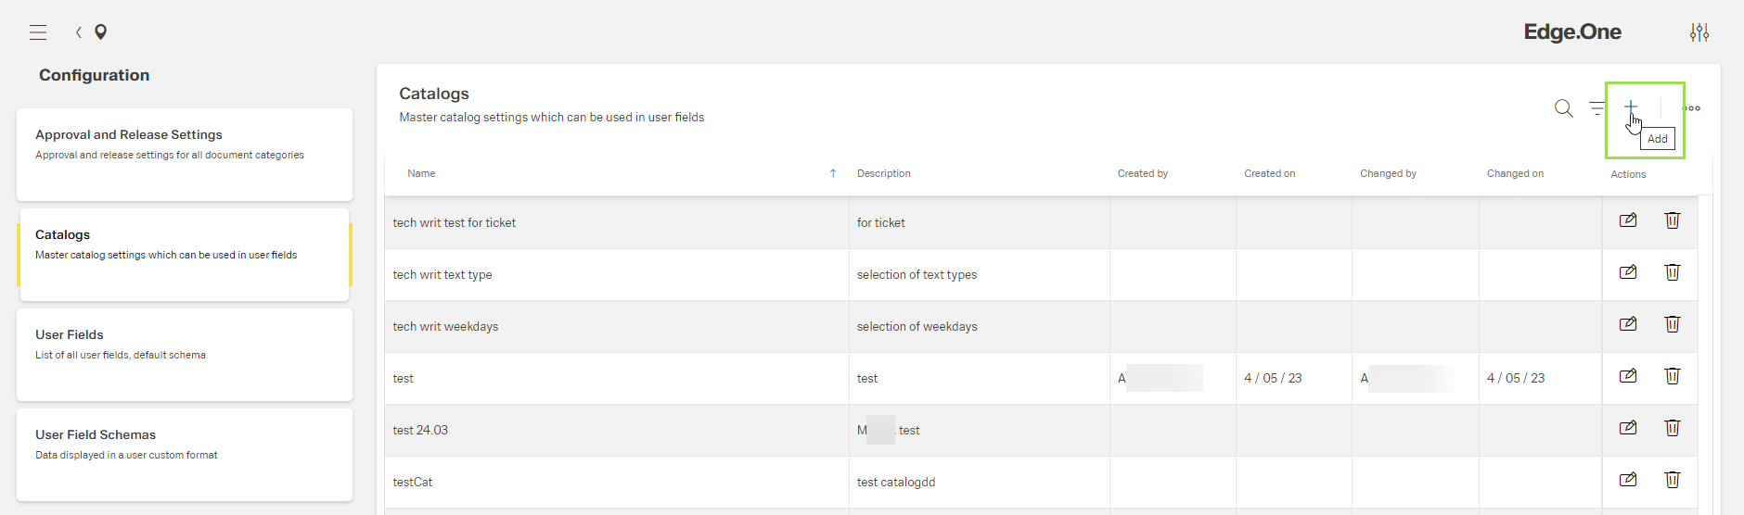Search catalogs with the magnifier icon

(x=1563, y=108)
